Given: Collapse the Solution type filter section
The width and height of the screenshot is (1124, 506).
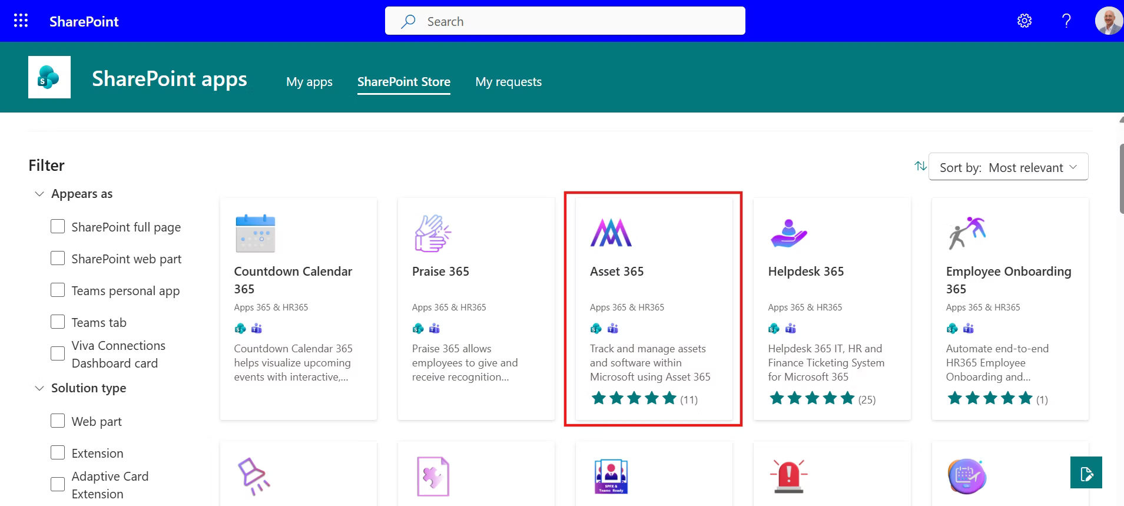Looking at the screenshot, I should pos(39,388).
